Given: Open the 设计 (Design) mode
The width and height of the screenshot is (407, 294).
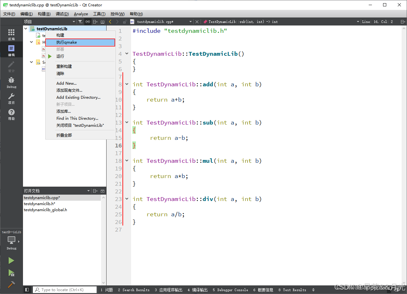Looking at the screenshot, I should [11, 66].
